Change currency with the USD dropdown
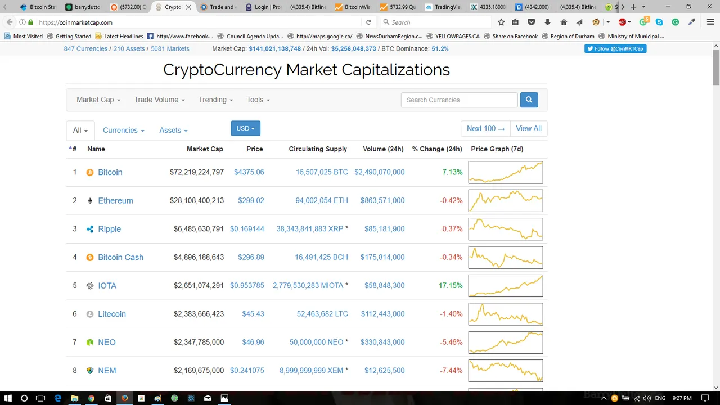Viewport: 720px width, 405px height. [x=245, y=128]
